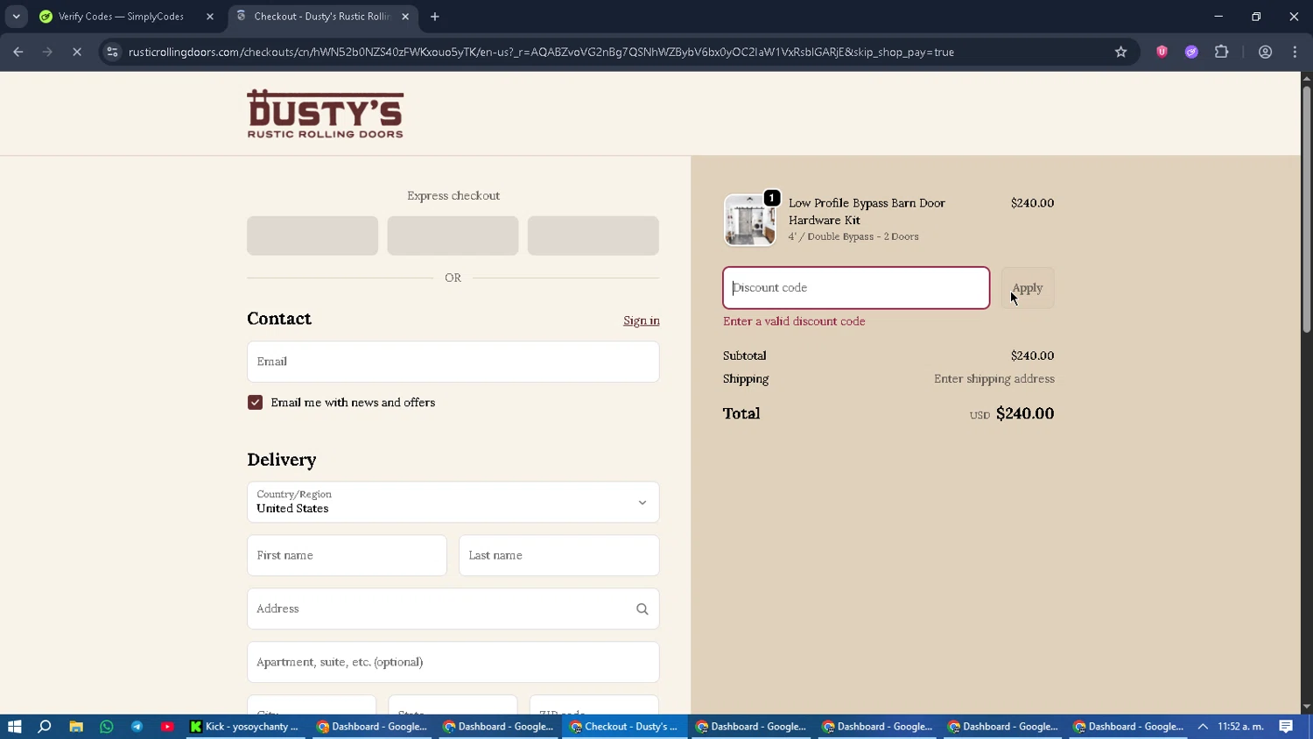Open the purple extension icon
This screenshot has height=739, width=1313.
1191,52
